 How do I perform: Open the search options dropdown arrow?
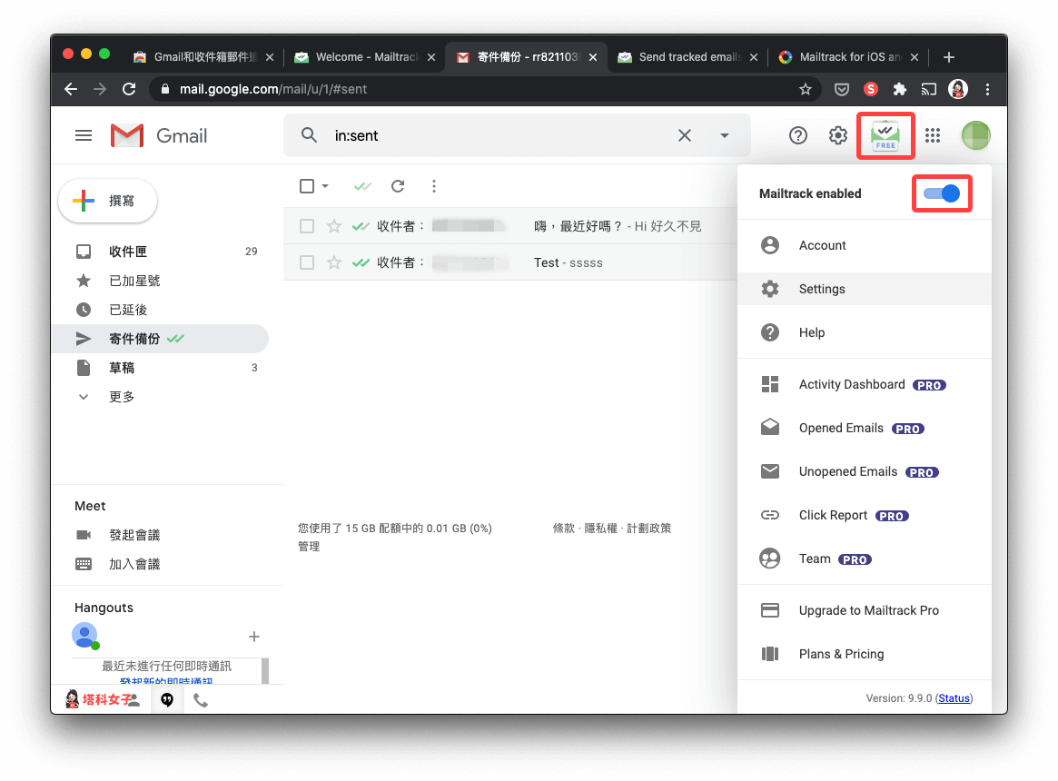click(x=725, y=134)
